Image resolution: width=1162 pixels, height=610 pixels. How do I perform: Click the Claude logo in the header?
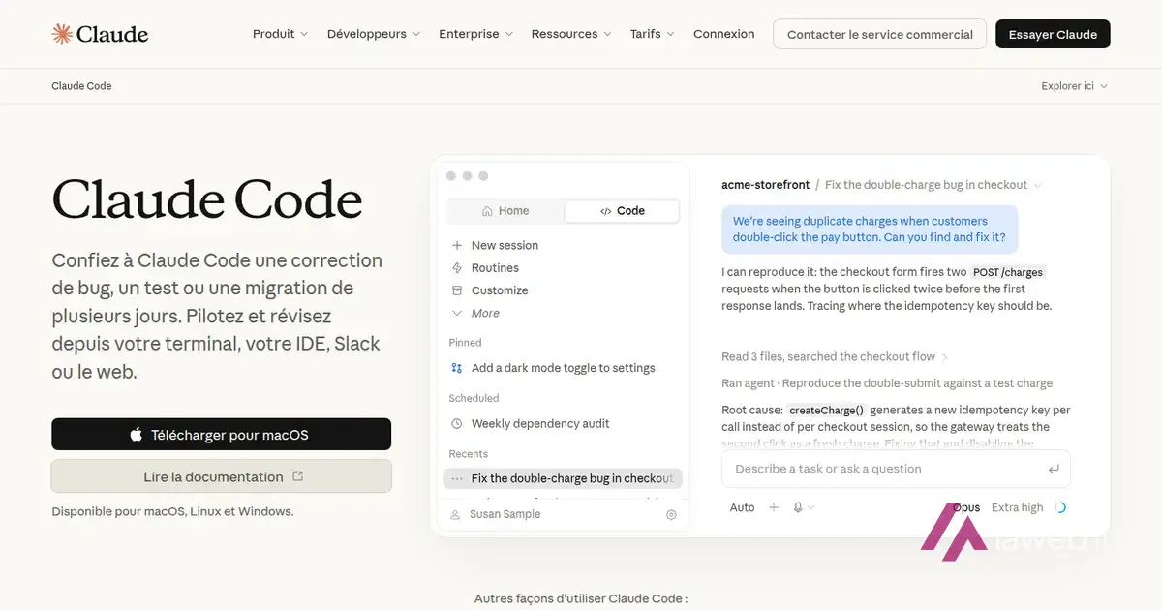tap(100, 34)
